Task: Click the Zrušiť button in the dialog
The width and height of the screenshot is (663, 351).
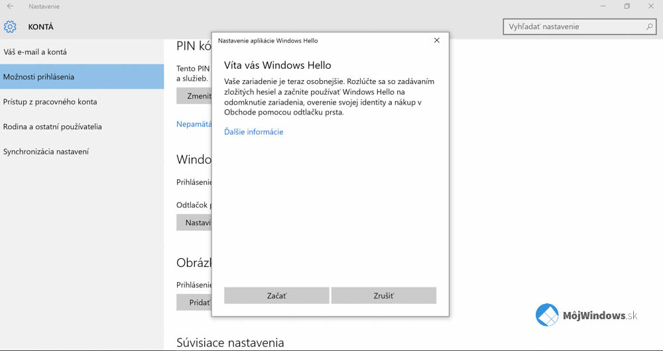Action: [383, 295]
